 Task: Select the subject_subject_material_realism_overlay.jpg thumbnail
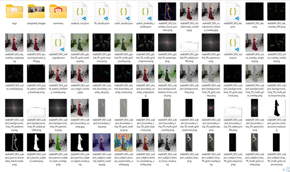click(101, 142)
